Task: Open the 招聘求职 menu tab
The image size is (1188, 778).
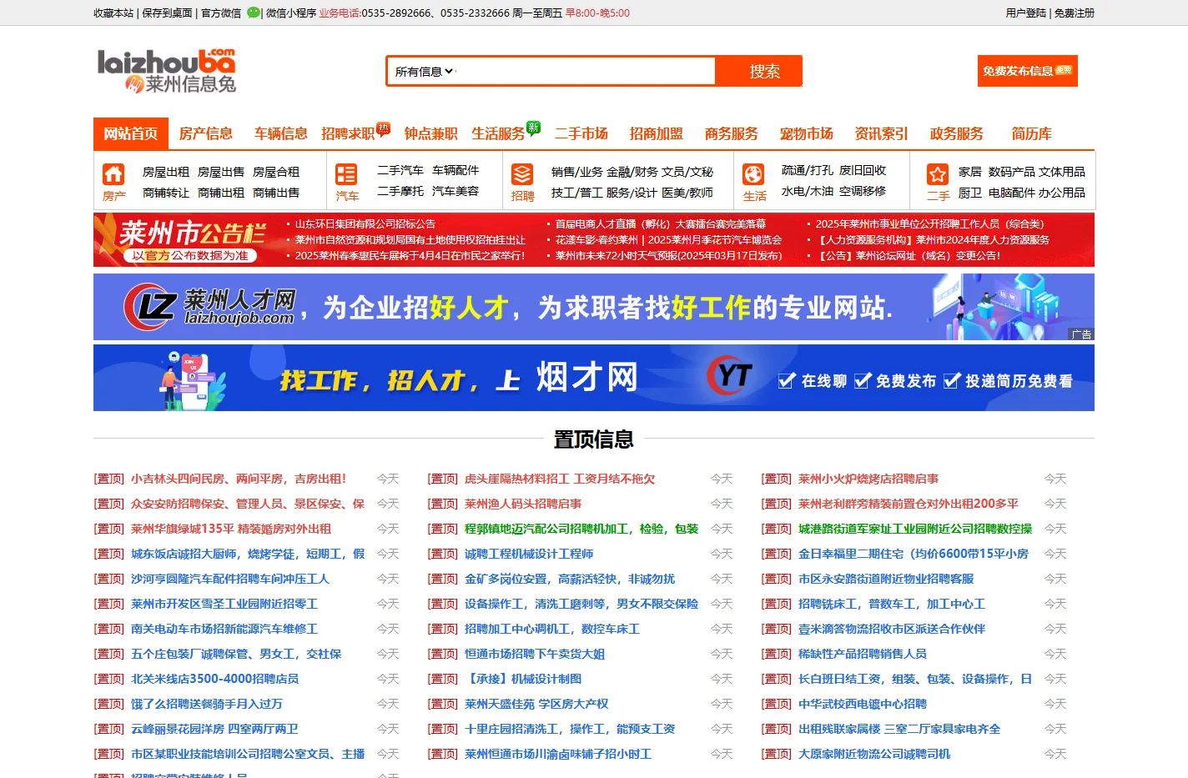Action: tap(349, 133)
